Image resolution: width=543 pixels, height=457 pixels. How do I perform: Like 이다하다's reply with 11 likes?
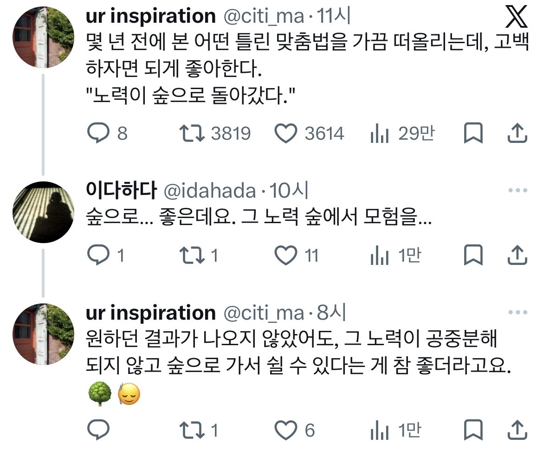coord(286,256)
